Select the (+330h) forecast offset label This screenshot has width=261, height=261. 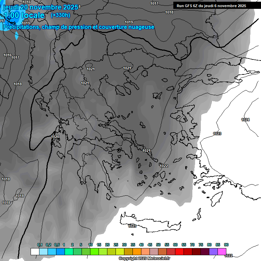(x=60, y=15)
